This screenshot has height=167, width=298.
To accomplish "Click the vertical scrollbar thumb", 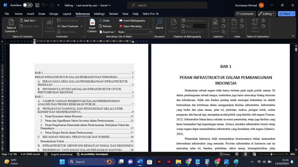I will 296,49.
